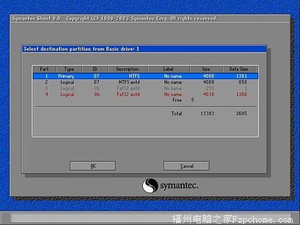Click the Symantec Ghost 8.0 title text

(36, 19)
